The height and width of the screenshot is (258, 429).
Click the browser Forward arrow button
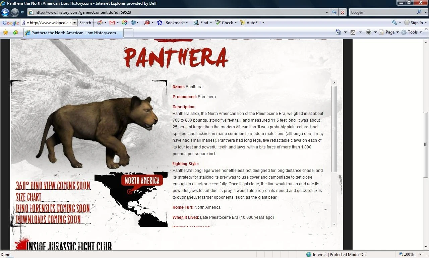15,12
